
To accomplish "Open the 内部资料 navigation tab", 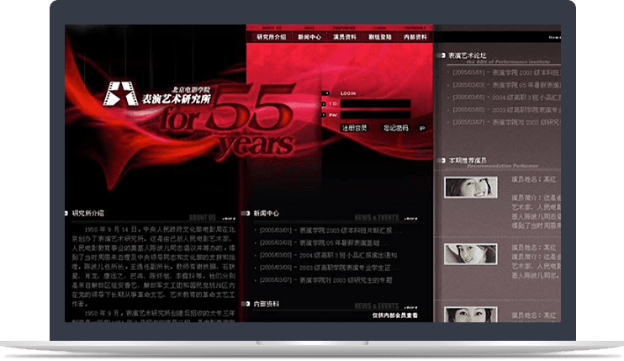I will click(415, 37).
